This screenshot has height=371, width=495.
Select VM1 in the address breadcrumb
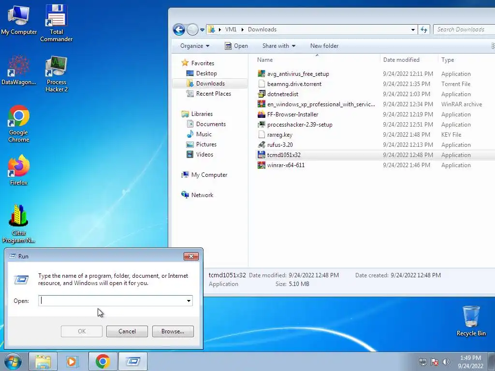[x=231, y=29]
